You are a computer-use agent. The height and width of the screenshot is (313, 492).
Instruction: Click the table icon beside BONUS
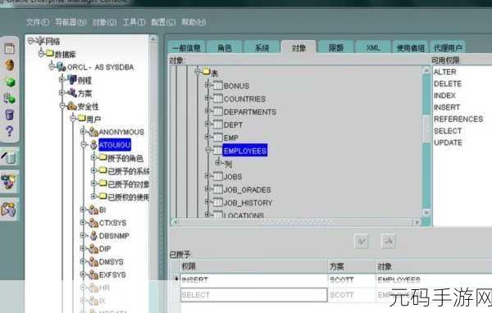(218, 85)
